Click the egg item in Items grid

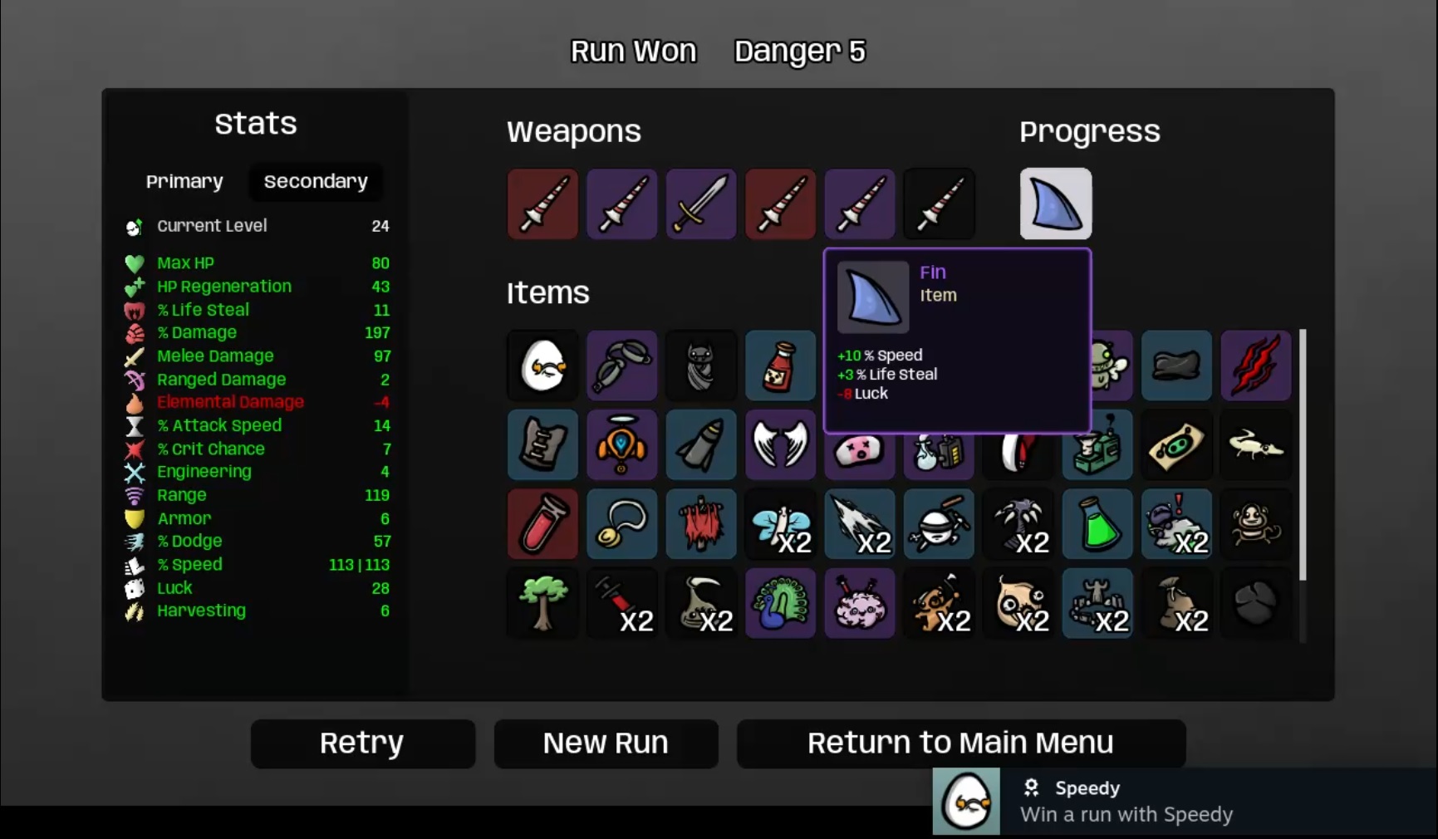click(542, 366)
